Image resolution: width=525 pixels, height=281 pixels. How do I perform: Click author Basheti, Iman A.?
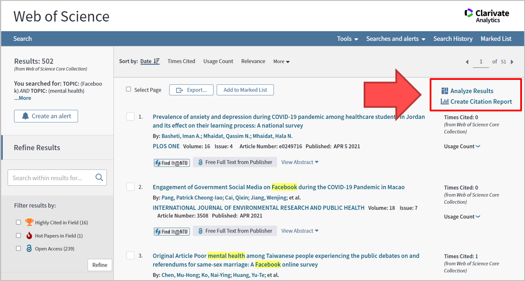coord(180,136)
